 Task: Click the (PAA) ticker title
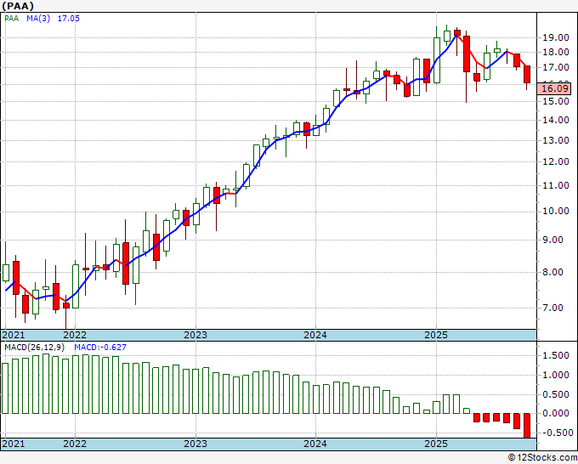18,6
